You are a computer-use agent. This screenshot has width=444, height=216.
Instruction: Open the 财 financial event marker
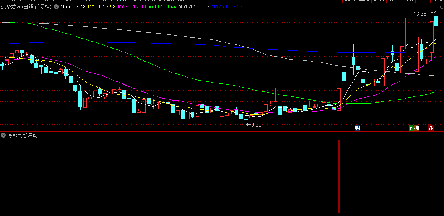coord(358,128)
